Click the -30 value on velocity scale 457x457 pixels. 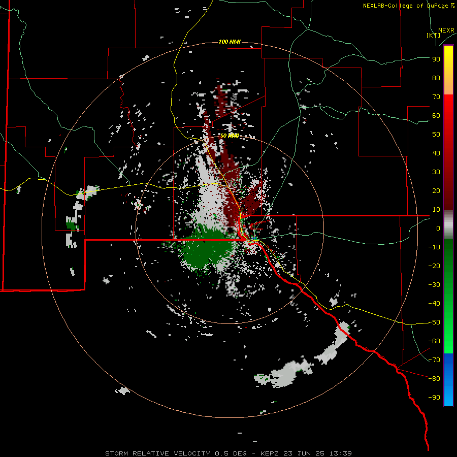coord(434,285)
